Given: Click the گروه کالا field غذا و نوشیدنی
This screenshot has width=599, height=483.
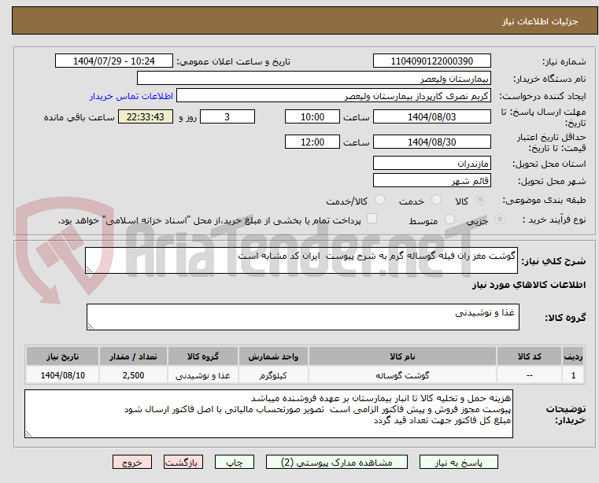Looking at the screenshot, I should pyautogui.click(x=302, y=317).
